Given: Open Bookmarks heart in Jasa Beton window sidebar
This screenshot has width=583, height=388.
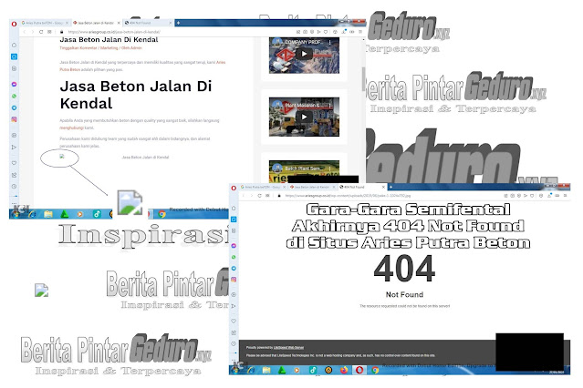Looking at the screenshot, I should (14, 163).
